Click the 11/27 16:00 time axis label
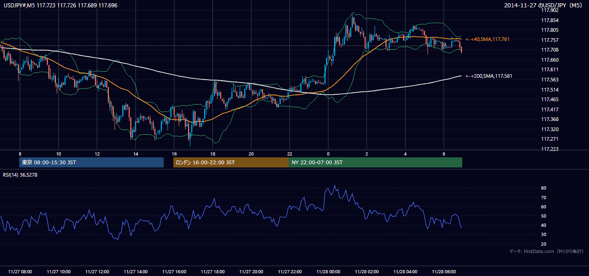 coord(174,272)
